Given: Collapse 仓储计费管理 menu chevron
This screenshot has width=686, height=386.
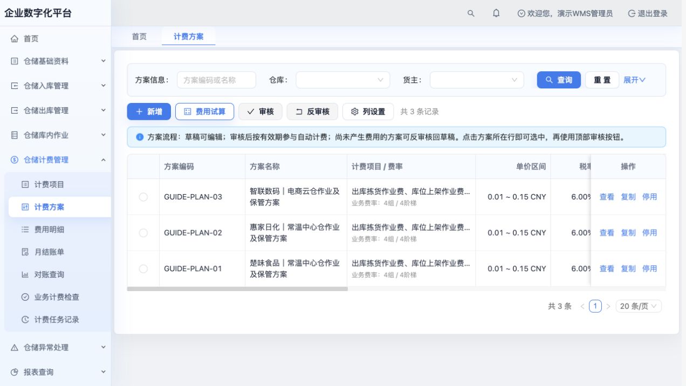Looking at the screenshot, I should click(x=104, y=160).
